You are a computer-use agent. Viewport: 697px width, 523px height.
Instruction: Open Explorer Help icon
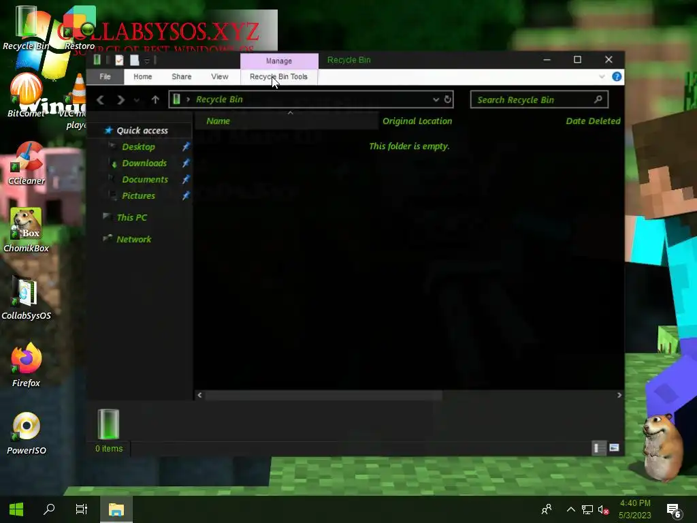coord(617,76)
